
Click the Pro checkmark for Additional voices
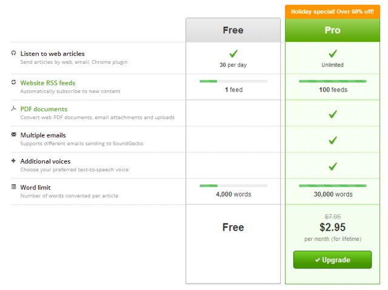332,166
